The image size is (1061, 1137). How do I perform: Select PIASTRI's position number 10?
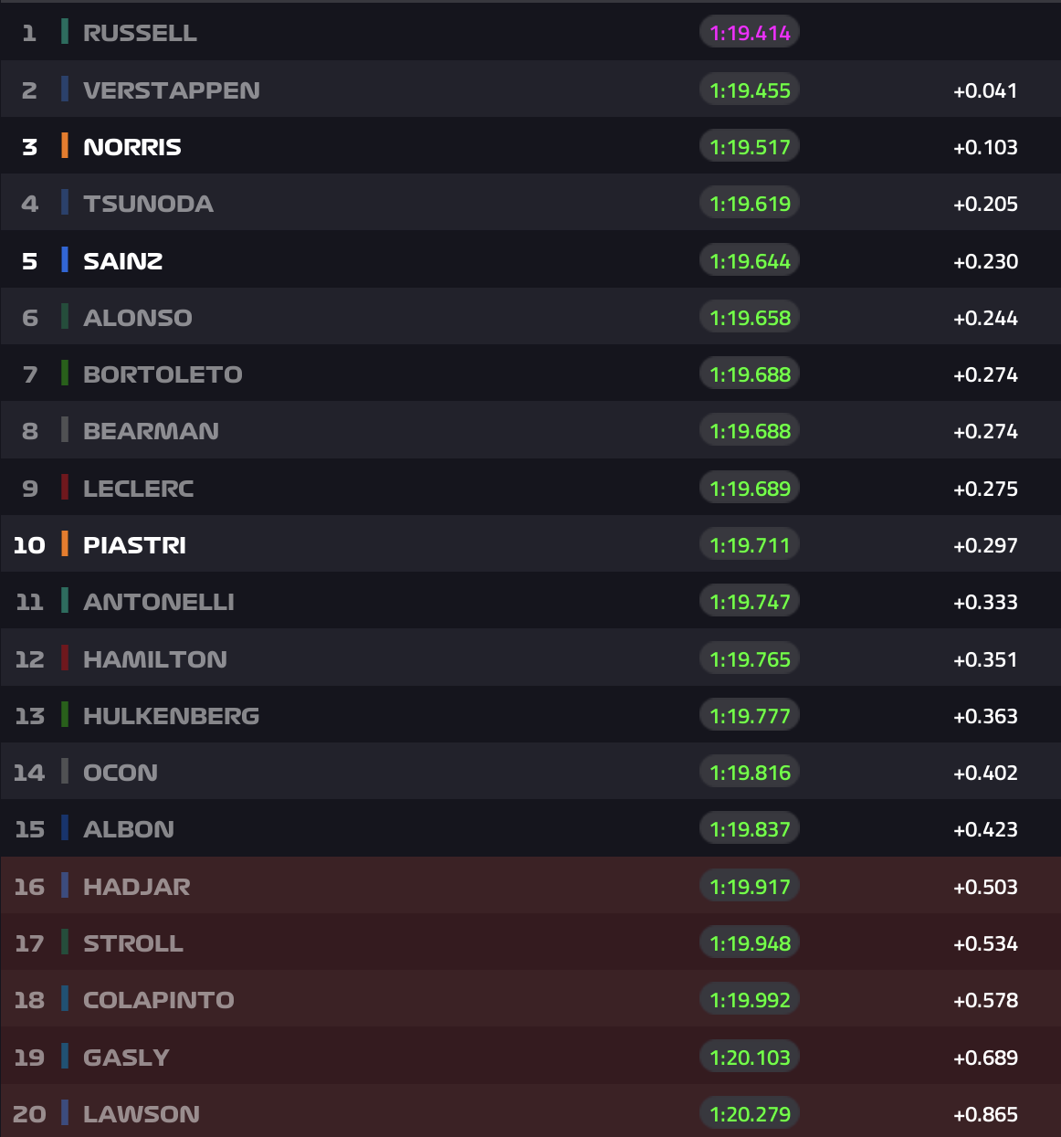tap(29, 545)
